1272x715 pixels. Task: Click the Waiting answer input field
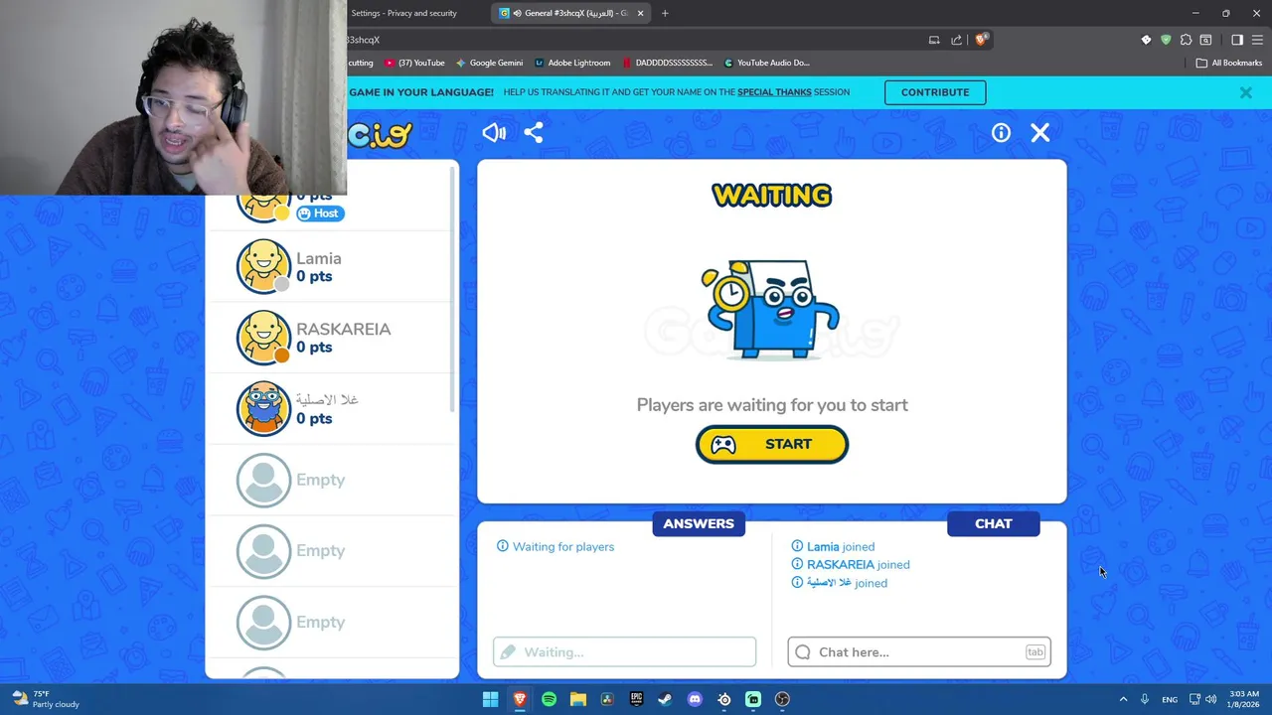pos(625,652)
